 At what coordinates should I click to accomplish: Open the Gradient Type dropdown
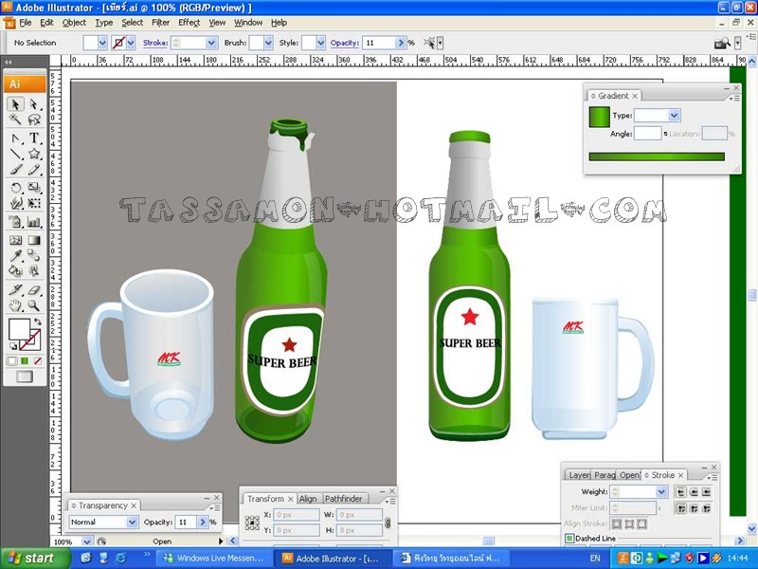pyautogui.click(x=675, y=115)
